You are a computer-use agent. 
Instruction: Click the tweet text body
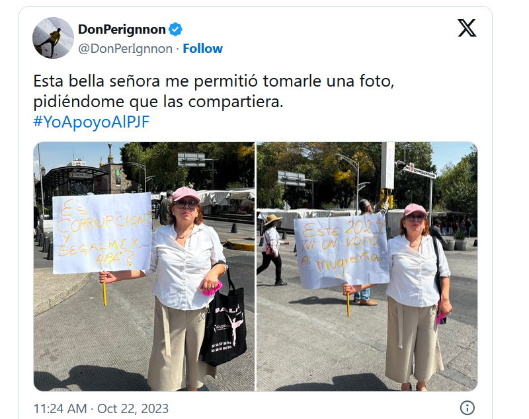point(214,91)
